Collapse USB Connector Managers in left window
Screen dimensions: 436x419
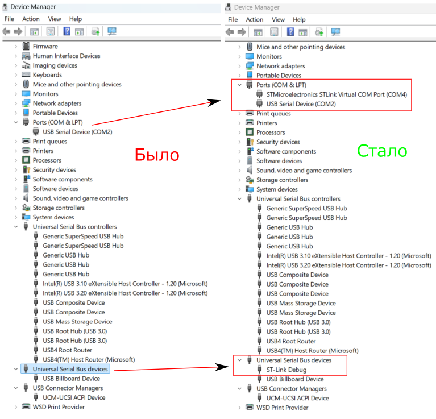pos(16,388)
